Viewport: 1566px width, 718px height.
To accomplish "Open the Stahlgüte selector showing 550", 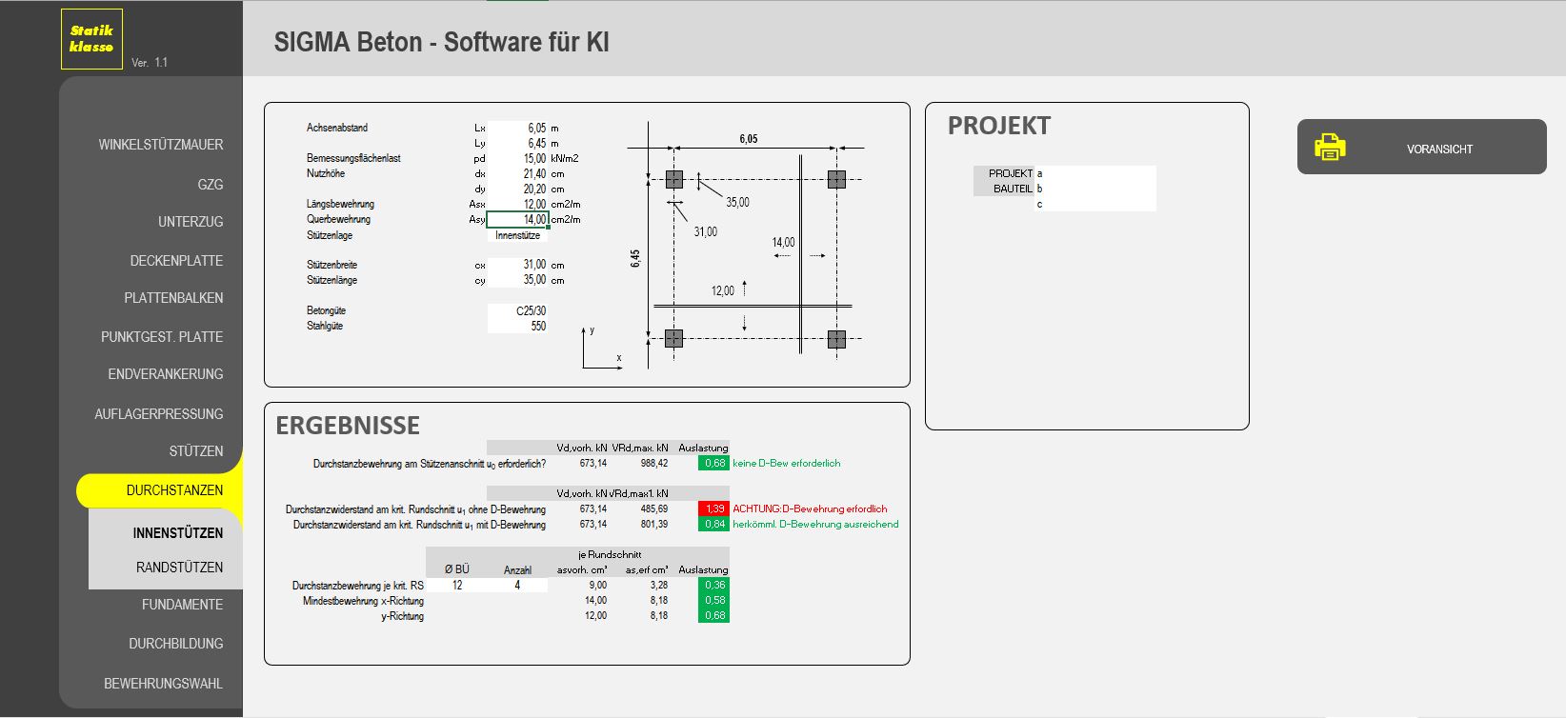I will [517, 326].
